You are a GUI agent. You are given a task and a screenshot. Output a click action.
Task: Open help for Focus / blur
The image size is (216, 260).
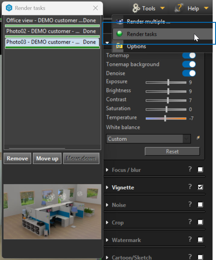point(190,169)
